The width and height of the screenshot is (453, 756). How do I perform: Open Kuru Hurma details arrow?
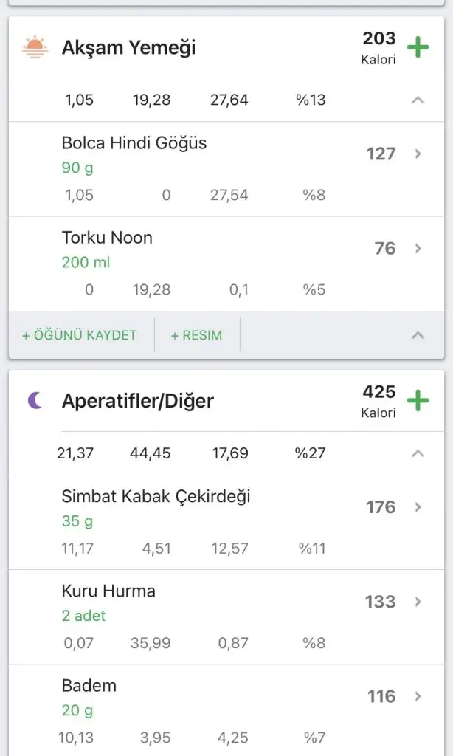point(418,602)
